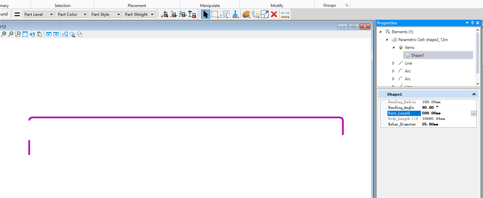Open the Change Attributes palette tool
Image resolution: width=483 pixels, height=198 pixels.
(246, 14)
